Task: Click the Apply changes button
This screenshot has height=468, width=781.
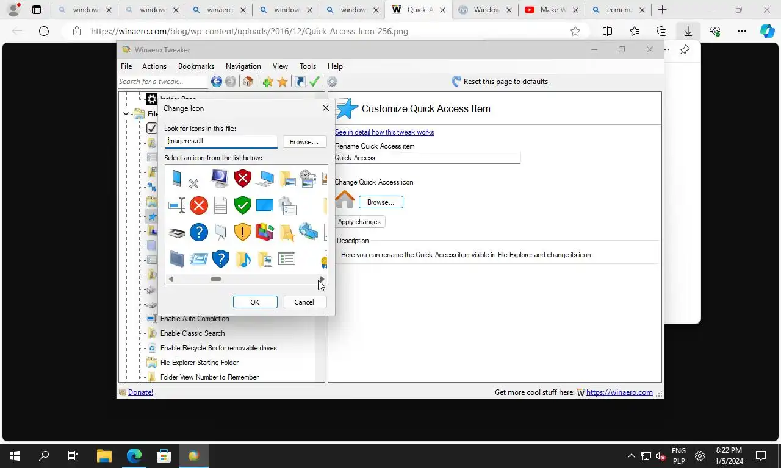Action: (359, 222)
